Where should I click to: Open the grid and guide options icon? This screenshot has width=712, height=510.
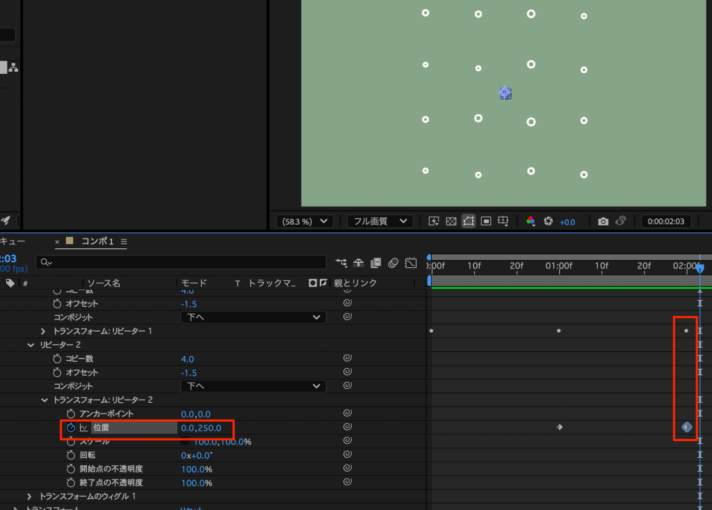(x=504, y=221)
